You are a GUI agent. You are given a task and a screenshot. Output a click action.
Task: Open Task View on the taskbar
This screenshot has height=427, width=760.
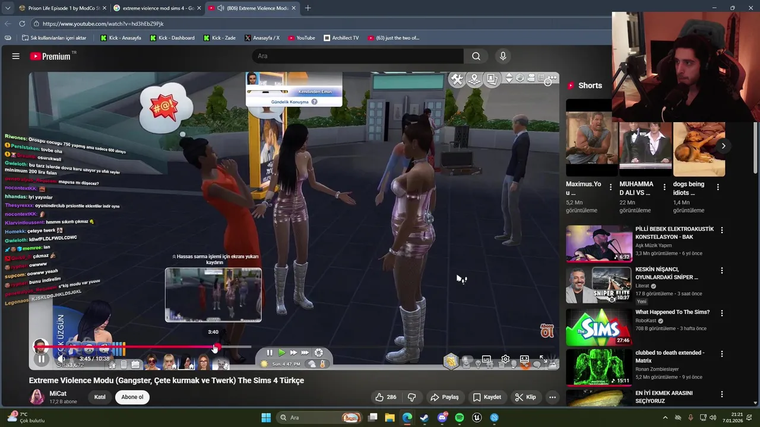click(372, 418)
